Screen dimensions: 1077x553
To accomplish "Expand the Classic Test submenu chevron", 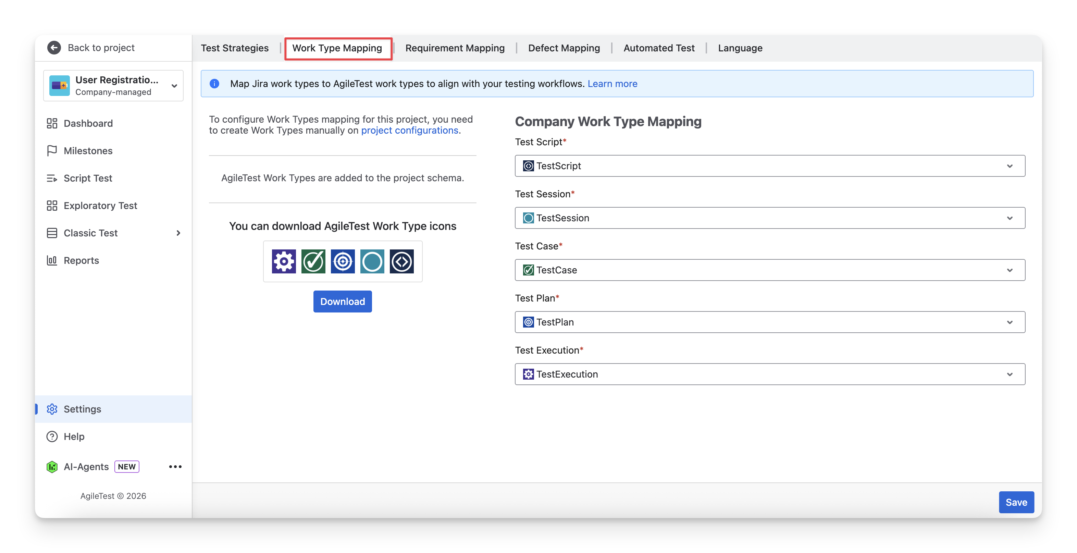I will click(178, 233).
